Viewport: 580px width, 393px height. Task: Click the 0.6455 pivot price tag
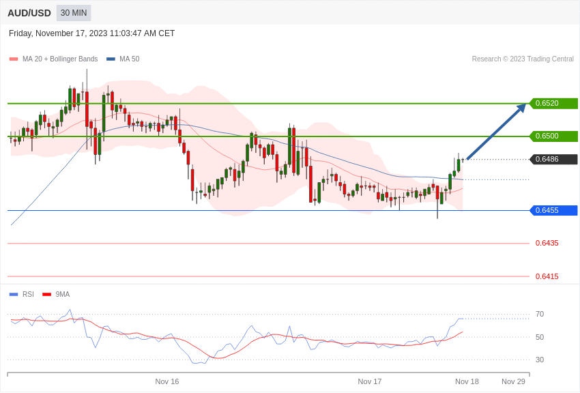pos(553,210)
